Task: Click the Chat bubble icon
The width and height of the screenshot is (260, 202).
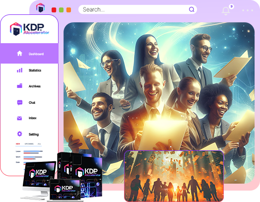Action: click(20, 103)
